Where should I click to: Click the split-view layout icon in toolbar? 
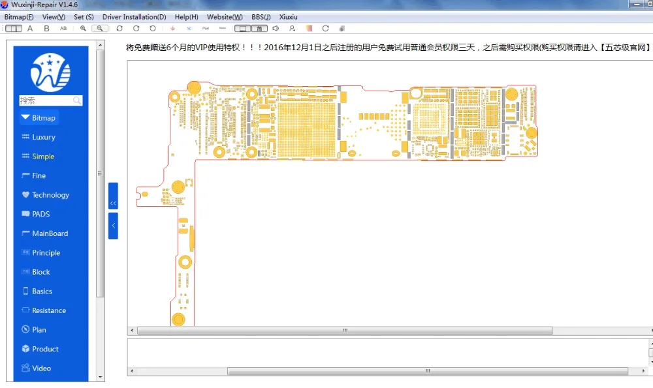coord(14,28)
